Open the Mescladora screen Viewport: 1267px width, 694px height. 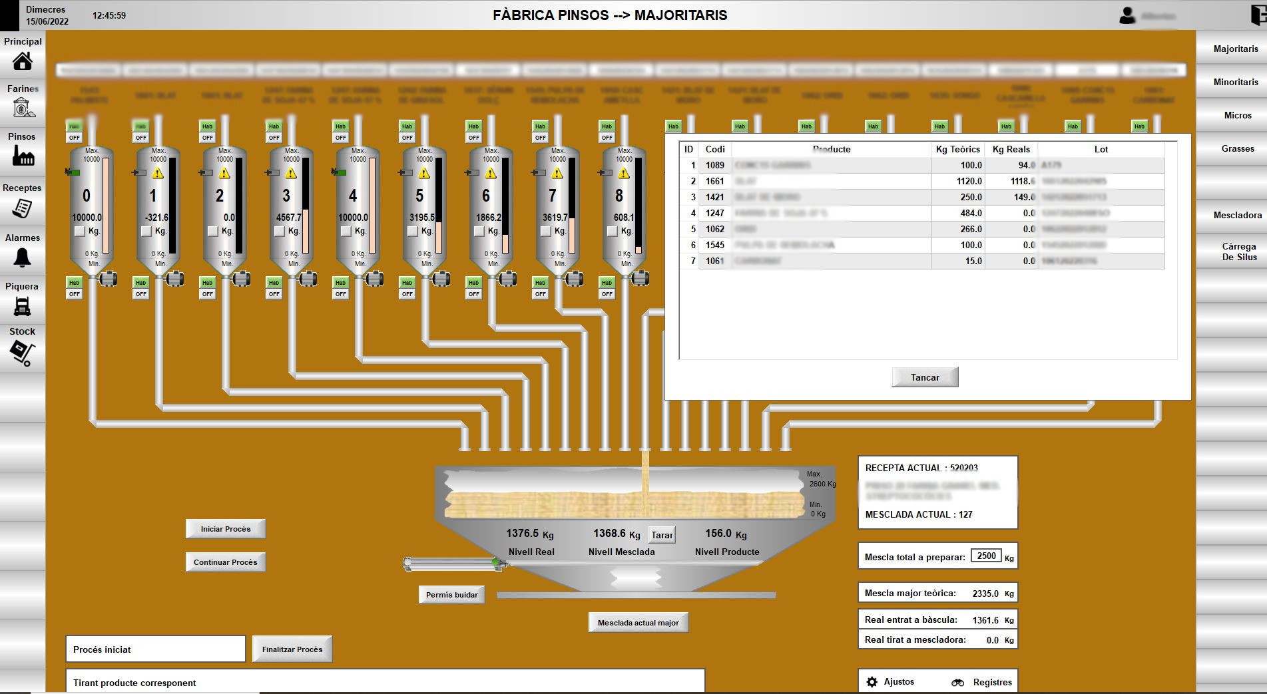(1236, 216)
